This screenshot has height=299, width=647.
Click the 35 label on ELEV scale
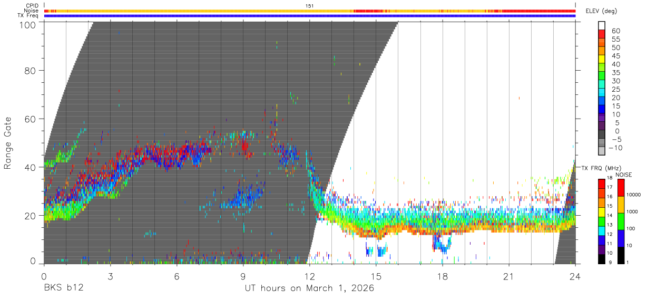click(x=615, y=73)
